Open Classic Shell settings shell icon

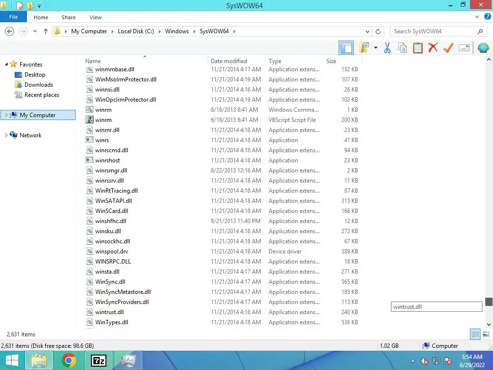coord(483,48)
